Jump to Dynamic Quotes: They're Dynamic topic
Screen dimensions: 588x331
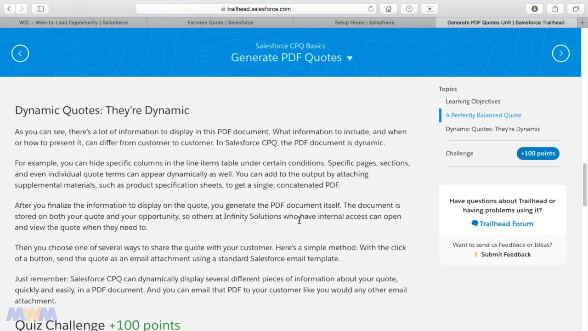[x=493, y=129]
